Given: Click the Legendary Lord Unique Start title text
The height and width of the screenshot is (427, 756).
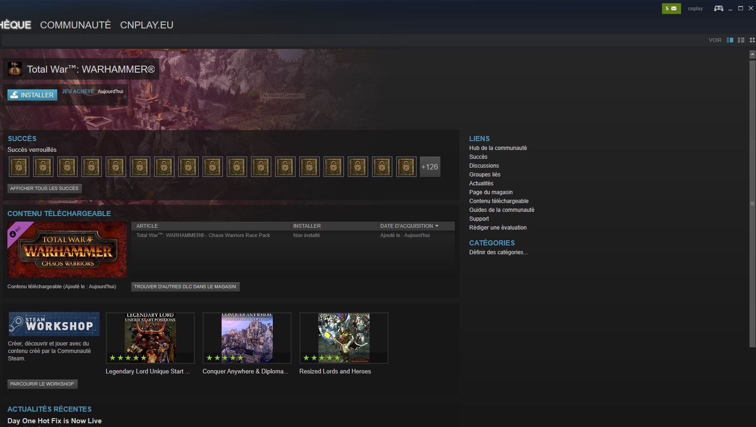Looking at the screenshot, I should point(148,371).
